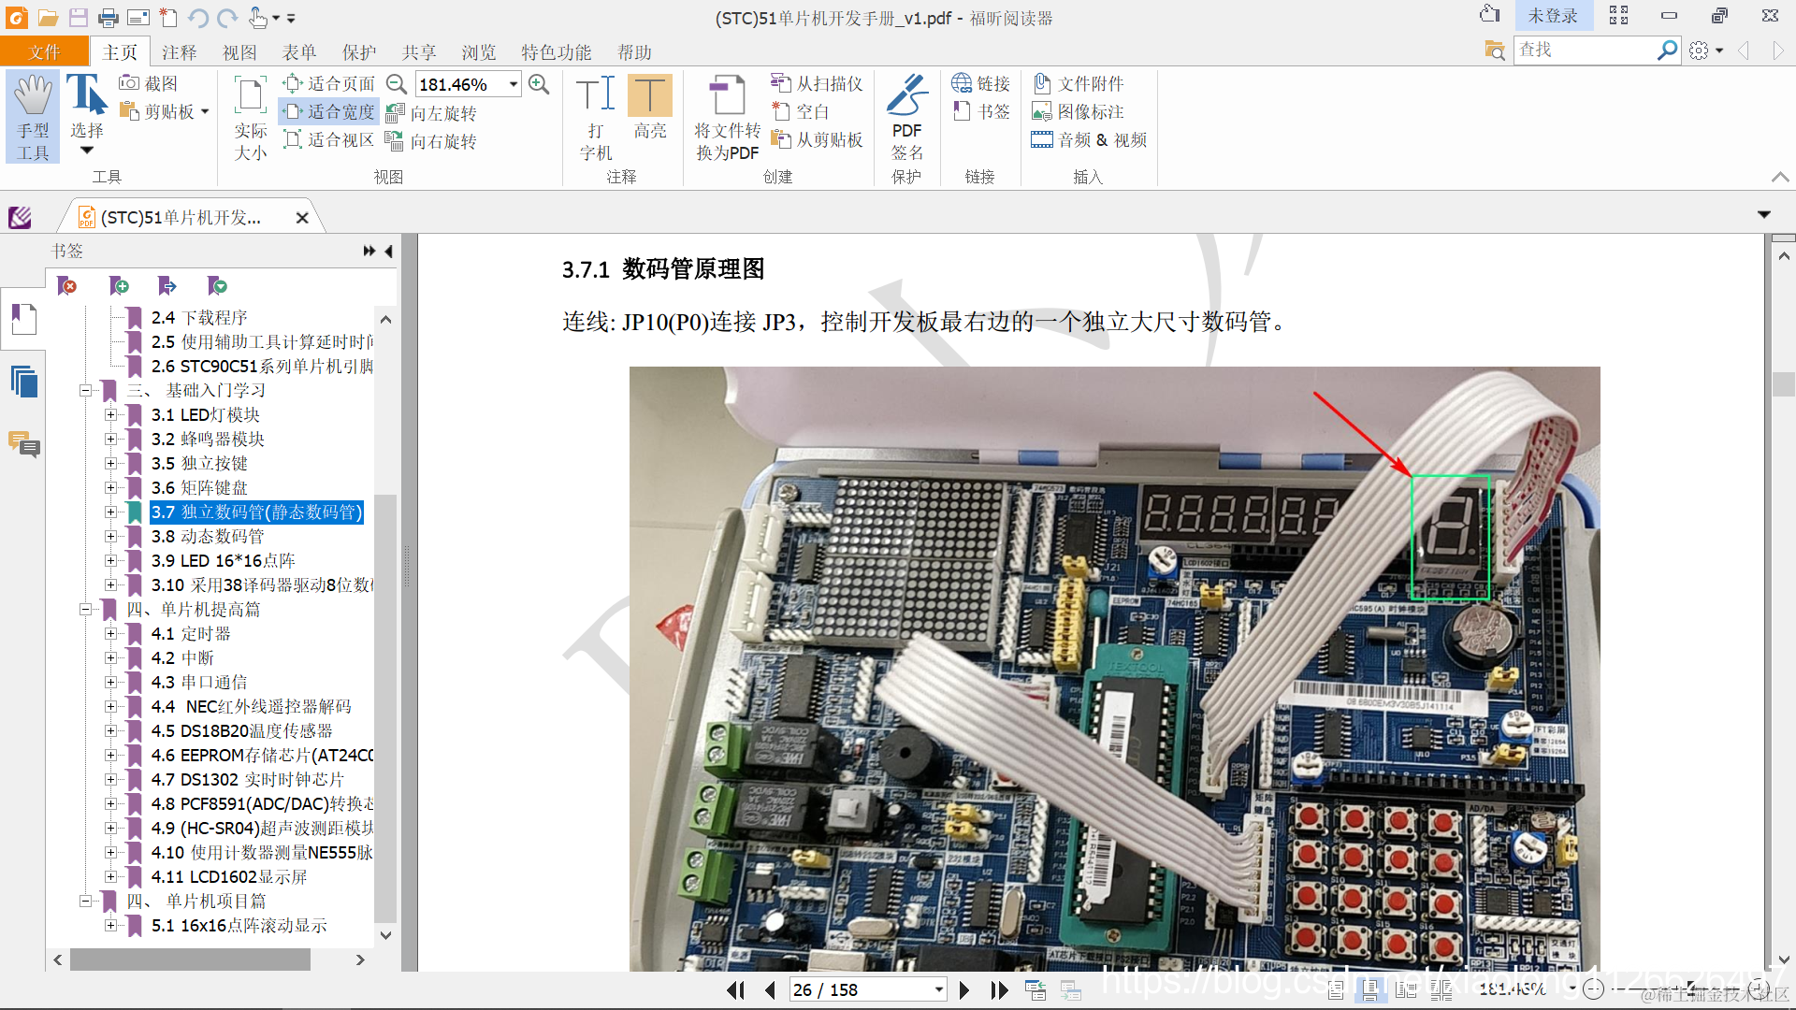The image size is (1796, 1010).
Task: Open the zoom percentage dropdown
Action: coord(514,84)
